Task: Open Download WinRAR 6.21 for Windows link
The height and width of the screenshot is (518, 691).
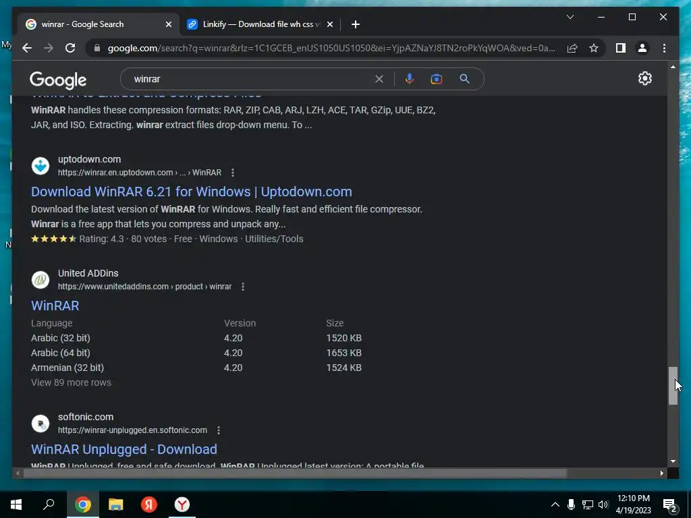Action: coord(191,192)
